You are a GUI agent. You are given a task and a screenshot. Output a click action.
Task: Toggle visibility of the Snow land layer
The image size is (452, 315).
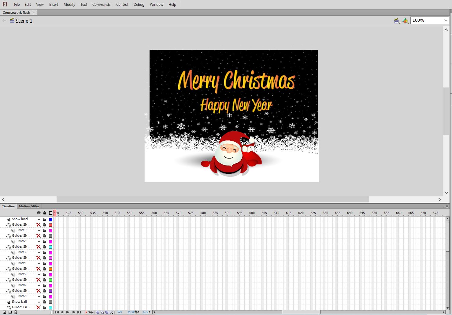tap(39, 219)
